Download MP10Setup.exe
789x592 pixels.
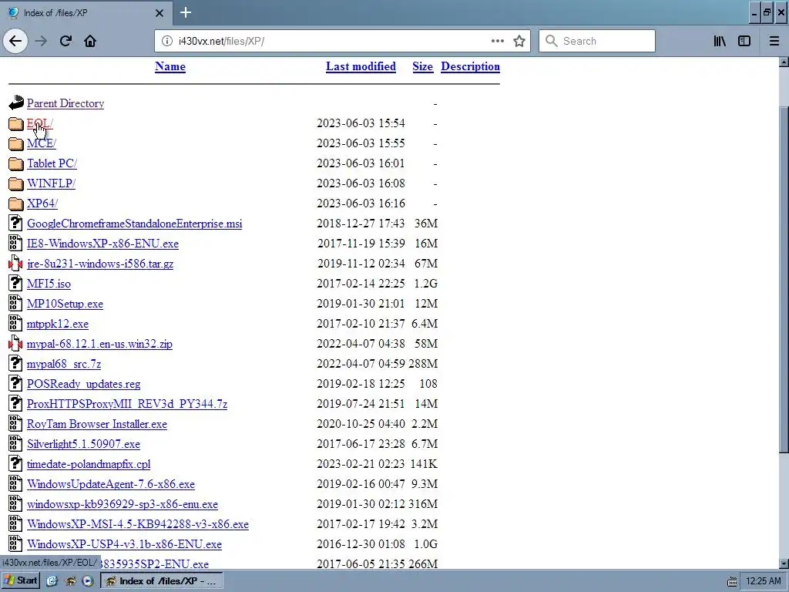click(x=65, y=304)
